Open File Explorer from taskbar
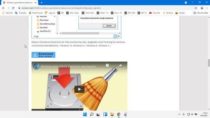This screenshot has width=210, height=118. coord(112,114)
